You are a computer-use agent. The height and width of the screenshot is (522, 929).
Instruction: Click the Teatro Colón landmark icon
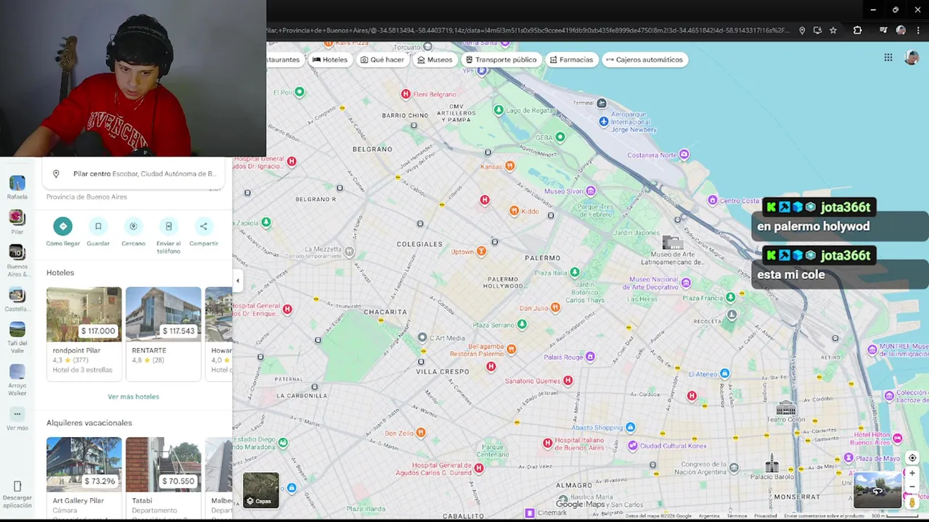[x=786, y=407]
